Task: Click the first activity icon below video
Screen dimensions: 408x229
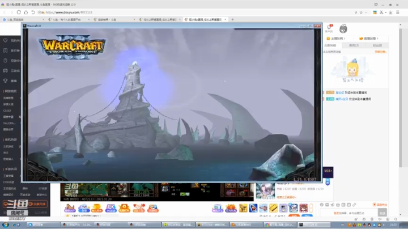Action: 70,208
